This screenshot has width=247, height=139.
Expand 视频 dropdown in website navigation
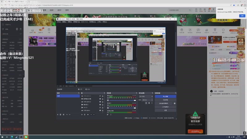(52, 10)
